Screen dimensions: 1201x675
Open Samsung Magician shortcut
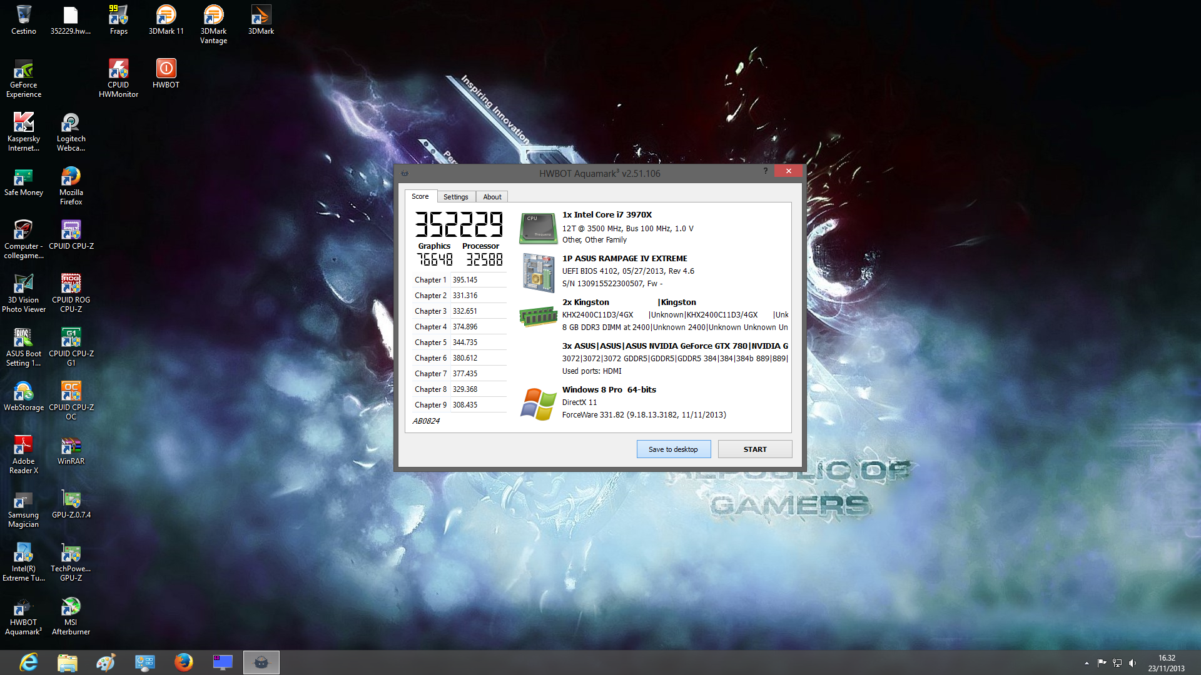point(24,508)
